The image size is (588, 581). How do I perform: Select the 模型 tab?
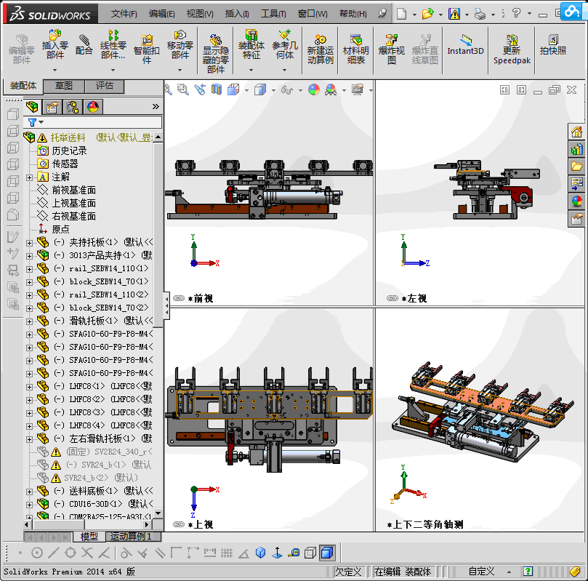tap(89, 537)
